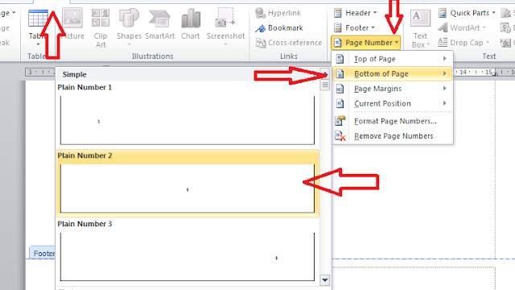Screen dimensions: 515x290
Task: Expand the Current Position submenu arrow
Action: (445, 103)
